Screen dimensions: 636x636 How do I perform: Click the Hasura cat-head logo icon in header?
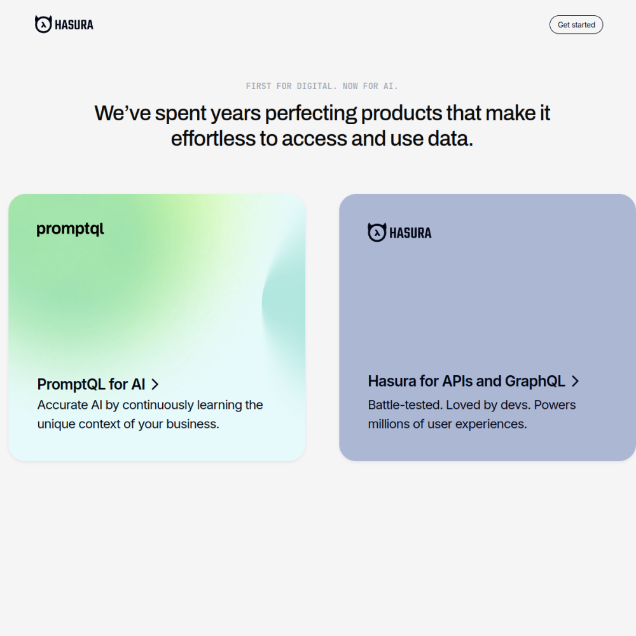tap(43, 24)
